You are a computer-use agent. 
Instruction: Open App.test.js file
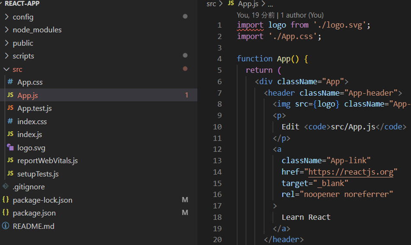pos(35,108)
